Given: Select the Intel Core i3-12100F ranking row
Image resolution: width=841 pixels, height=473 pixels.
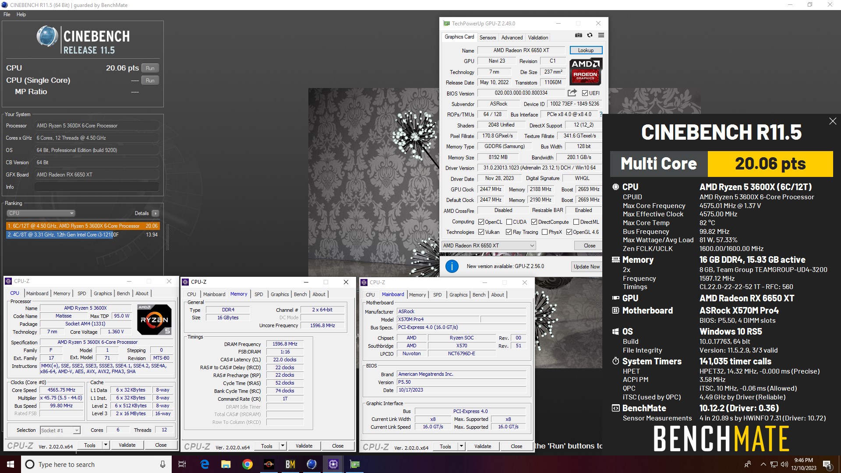Looking at the screenshot, I should tap(83, 235).
